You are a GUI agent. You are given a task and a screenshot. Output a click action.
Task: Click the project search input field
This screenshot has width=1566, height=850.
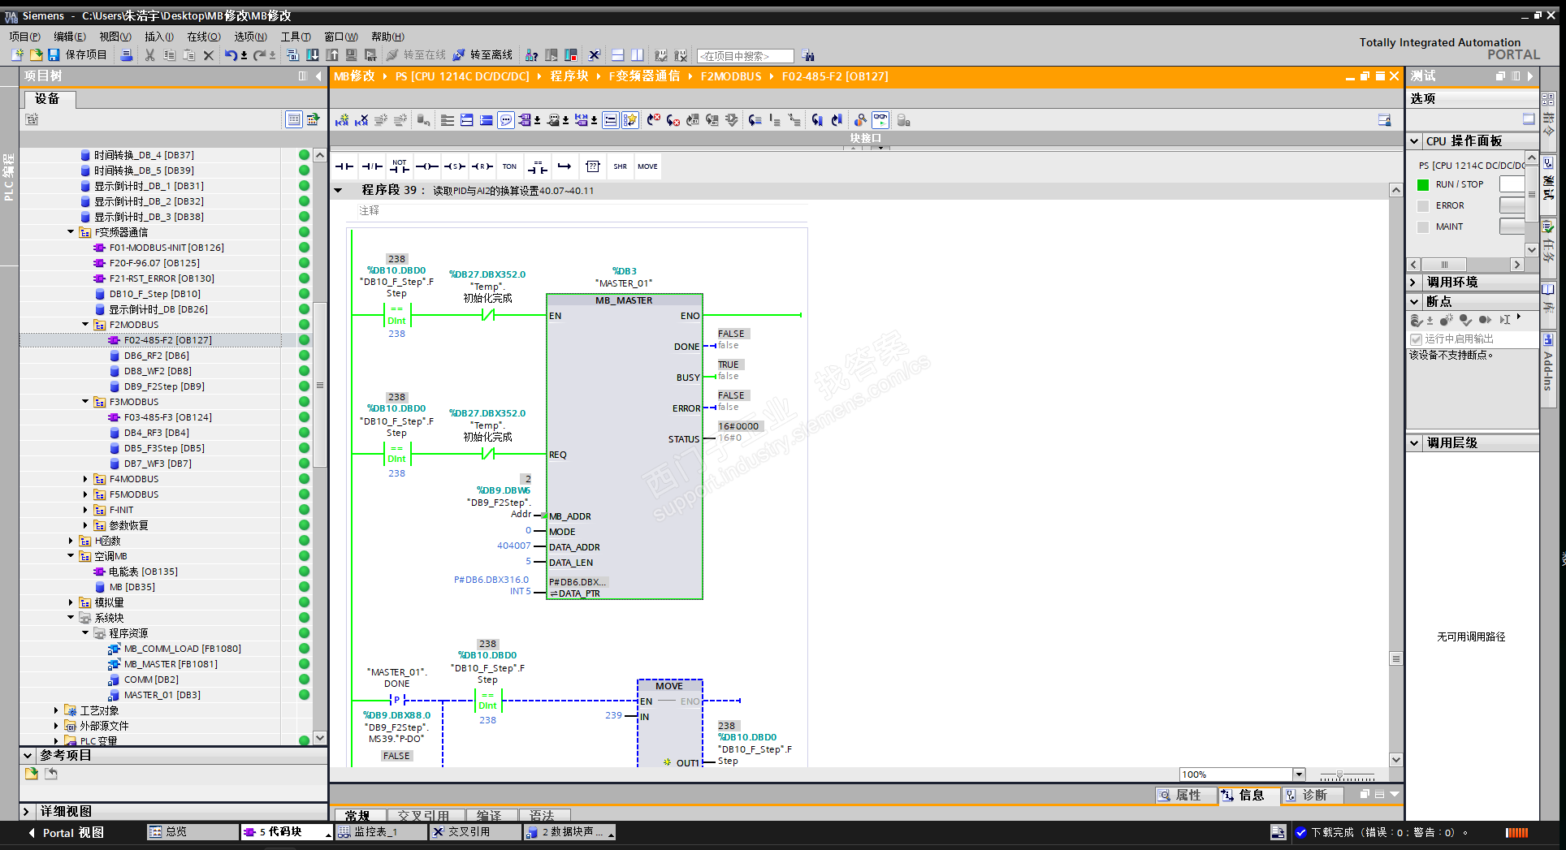[745, 56]
